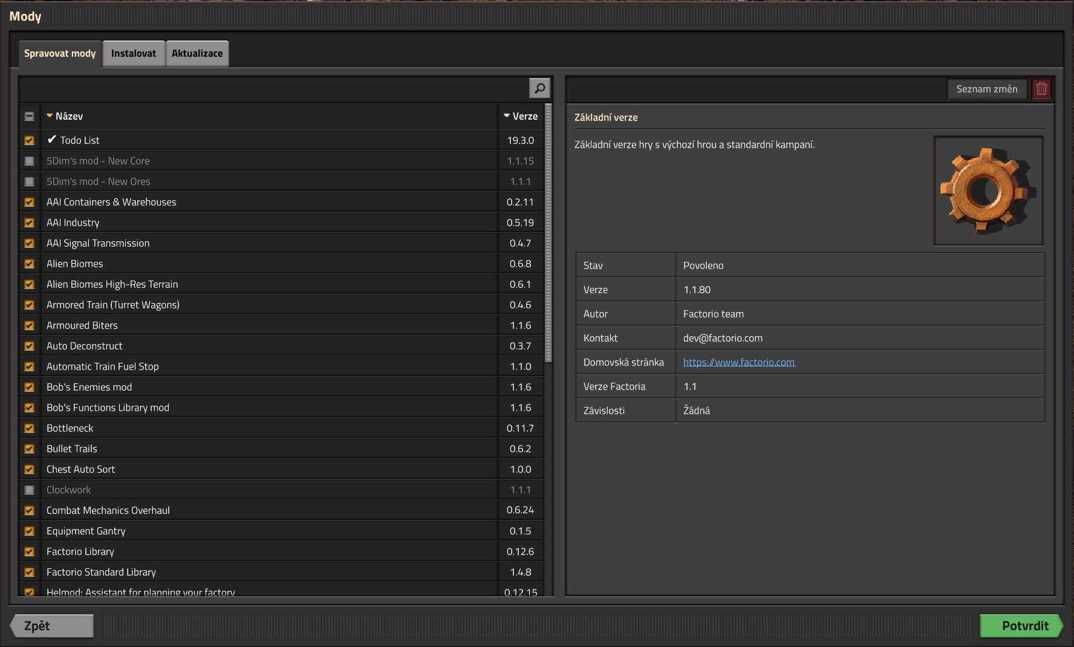
Task: Open the https://www.factorio.com link
Action: 739,362
